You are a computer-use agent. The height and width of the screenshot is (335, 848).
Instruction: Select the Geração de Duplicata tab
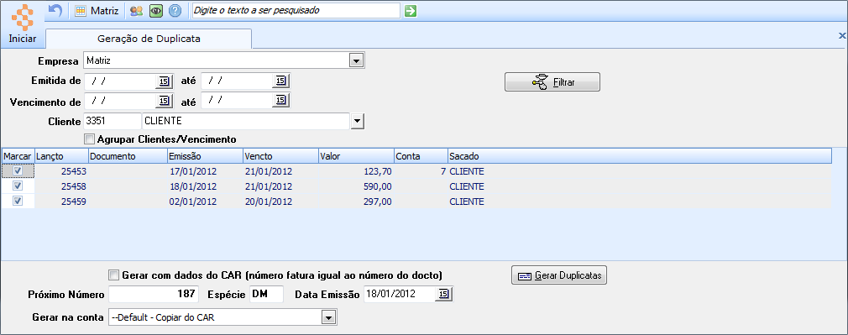149,39
